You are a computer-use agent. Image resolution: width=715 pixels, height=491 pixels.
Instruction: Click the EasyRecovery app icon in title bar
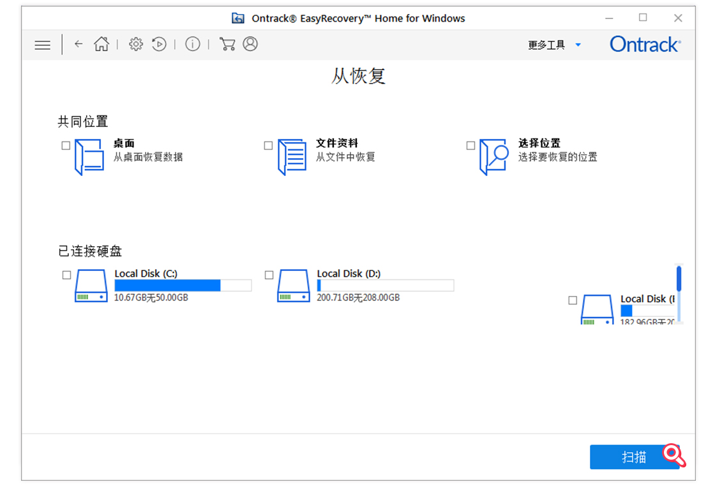pyautogui.click(x=237, y=18)
